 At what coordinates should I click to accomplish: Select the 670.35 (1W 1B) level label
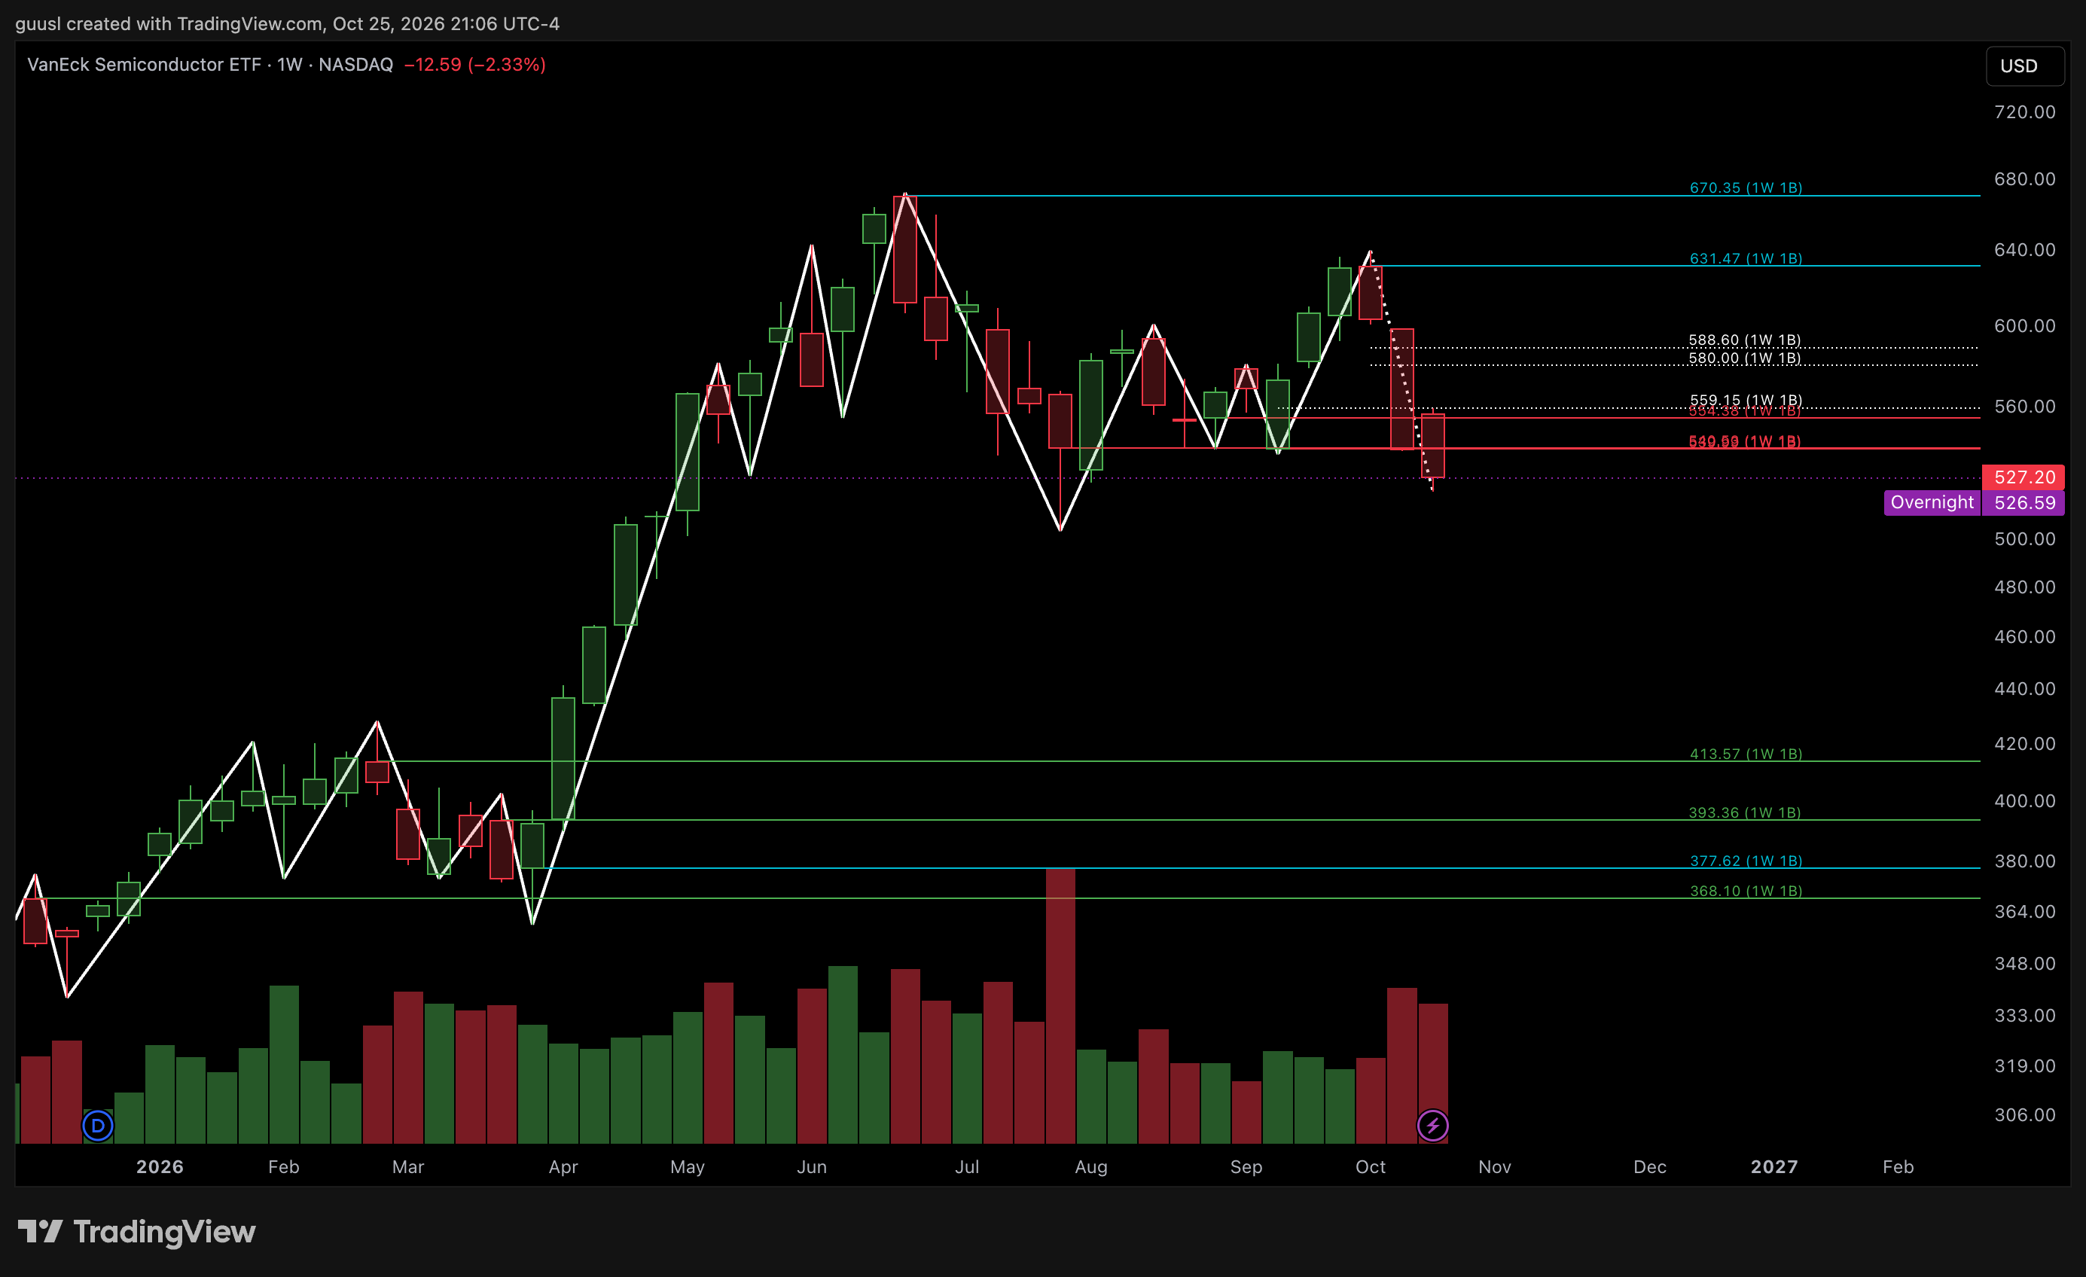click(1746, 188)
